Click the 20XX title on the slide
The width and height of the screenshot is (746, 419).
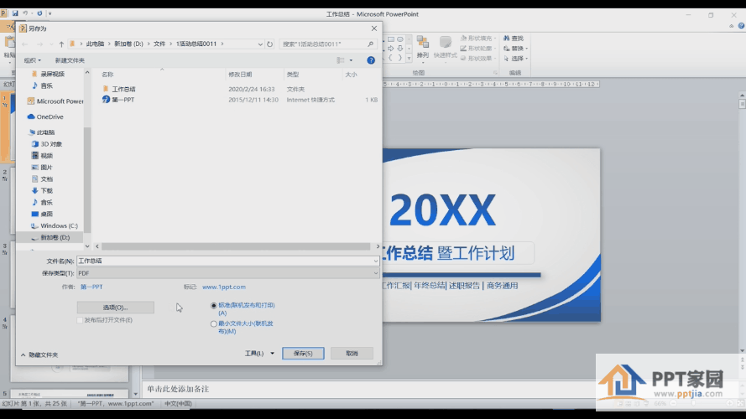coord(442,209)
